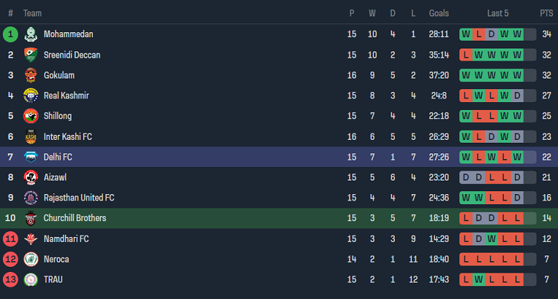The image size is (558, 299).
Task: Click Mohammedan's draw result in Last 5
Action: click(x=491, y=34)
